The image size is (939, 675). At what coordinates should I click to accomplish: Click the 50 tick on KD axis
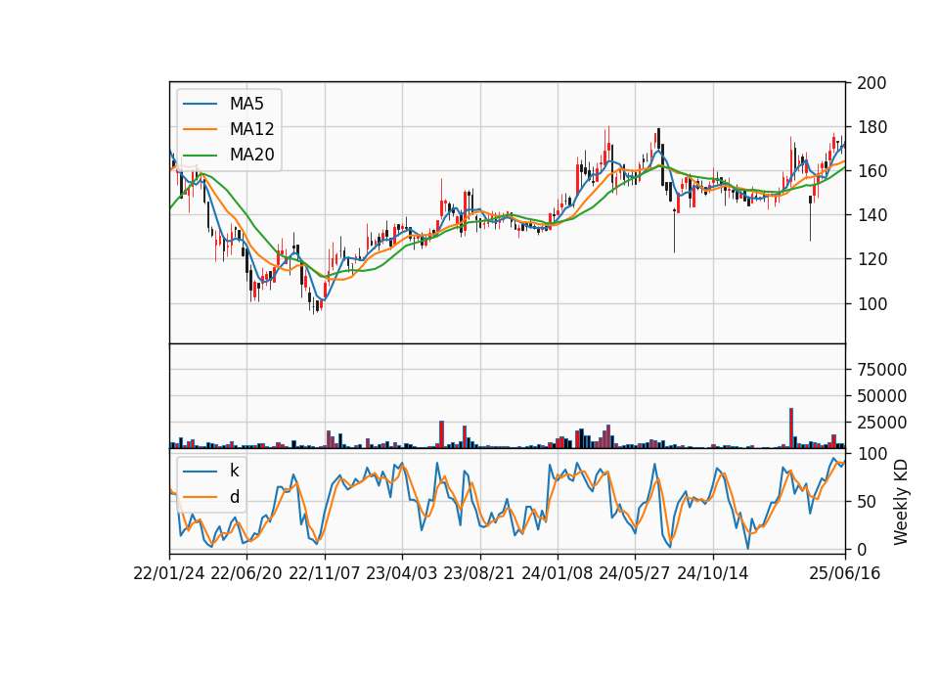pyautogui.click(x=867, y=501)
